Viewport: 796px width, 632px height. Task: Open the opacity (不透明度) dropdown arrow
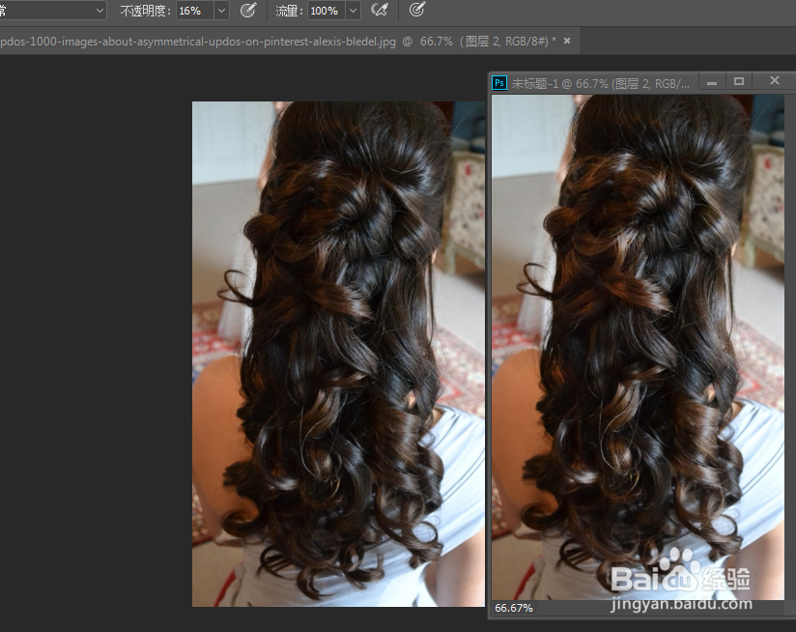[x=221, y=11]
